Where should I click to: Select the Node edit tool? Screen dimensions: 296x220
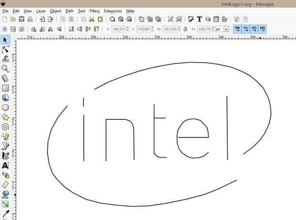(x=5, y=50)
